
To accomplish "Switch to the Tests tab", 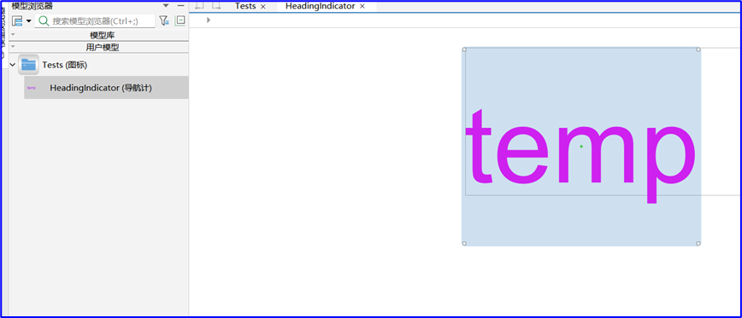I will [x=245, y=6].
